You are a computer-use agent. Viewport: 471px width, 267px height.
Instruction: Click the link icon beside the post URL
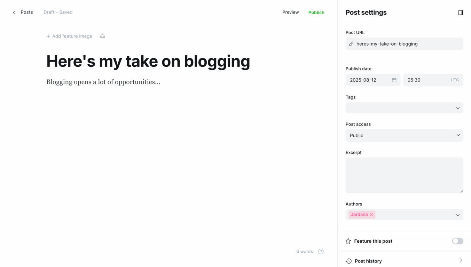(351, 43)
